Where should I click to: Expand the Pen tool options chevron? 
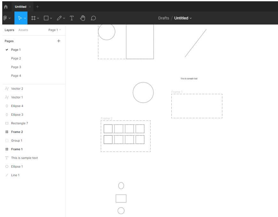(64, 18)
